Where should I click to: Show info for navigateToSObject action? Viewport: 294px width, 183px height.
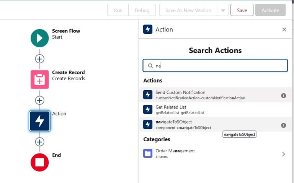tap(284, 125)
